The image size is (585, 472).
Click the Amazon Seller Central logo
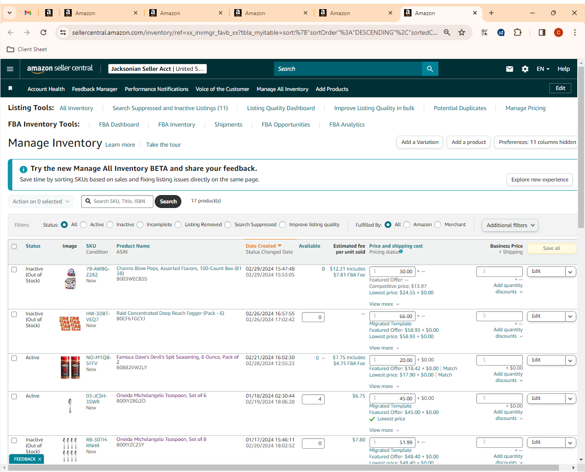click(60, 69)
